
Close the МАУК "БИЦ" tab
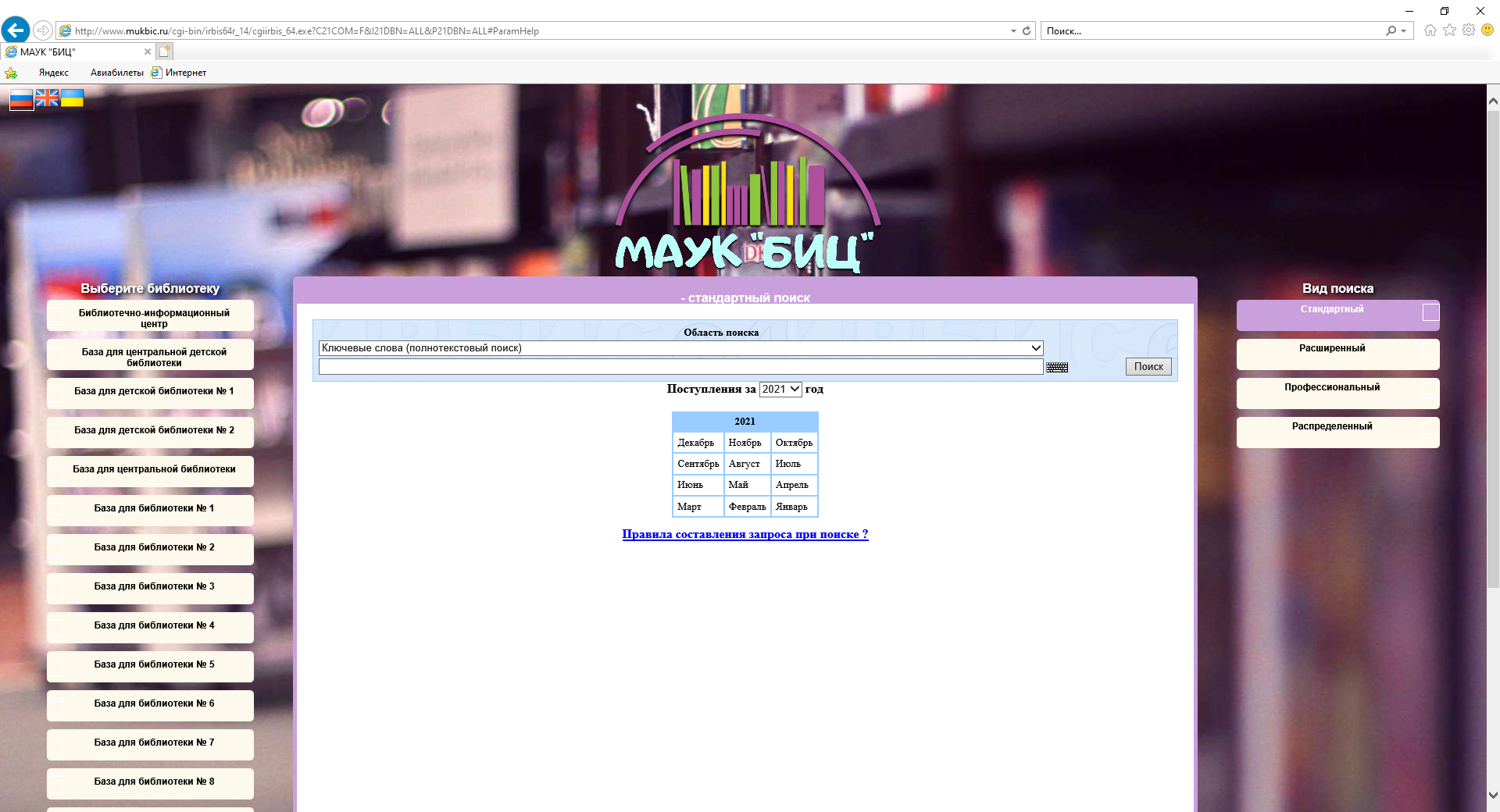click(147, 52)
